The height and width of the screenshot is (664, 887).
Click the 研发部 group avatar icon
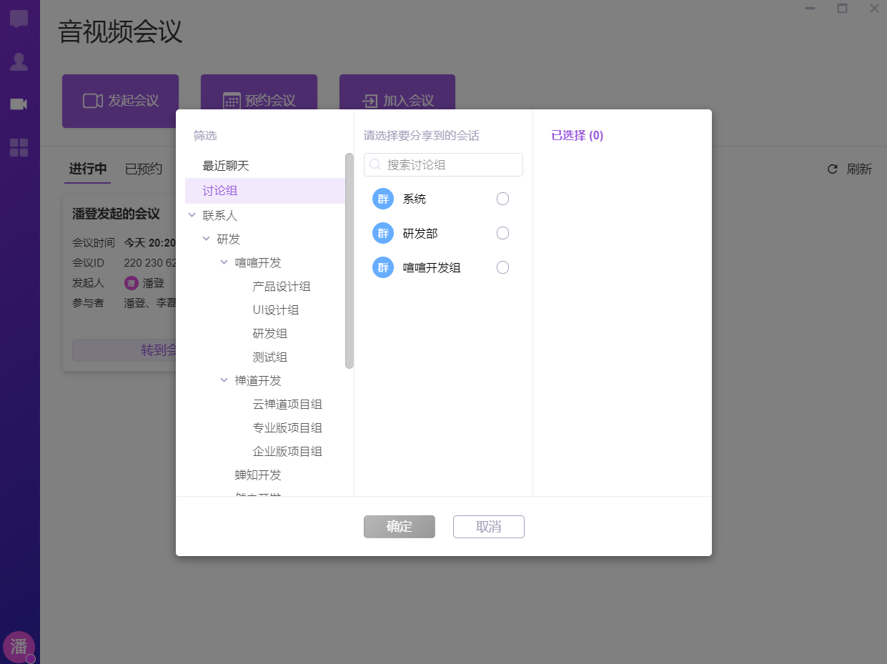tap(383, 233)
